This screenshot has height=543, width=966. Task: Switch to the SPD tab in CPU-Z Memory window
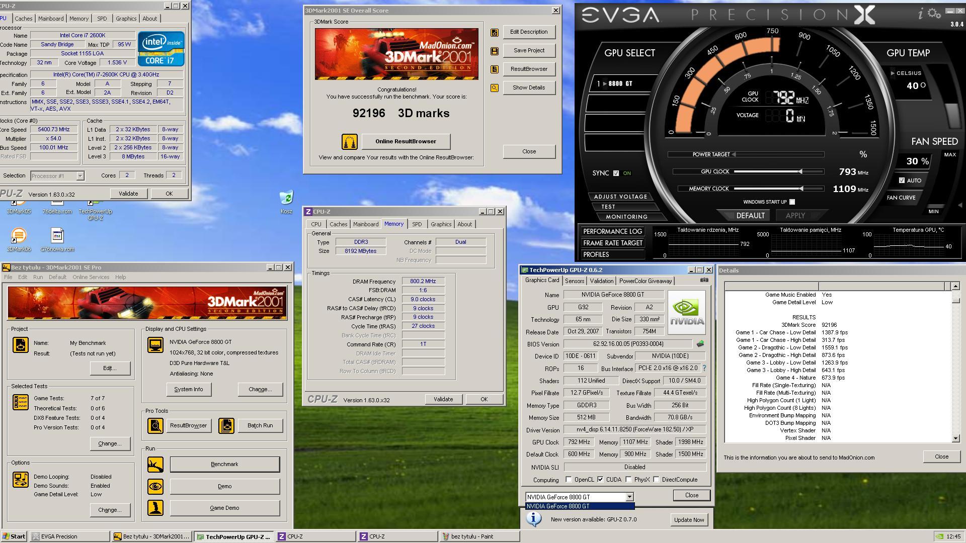pyautogui.click(x=417, y=224)
